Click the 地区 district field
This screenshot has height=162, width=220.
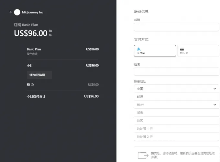176,121
